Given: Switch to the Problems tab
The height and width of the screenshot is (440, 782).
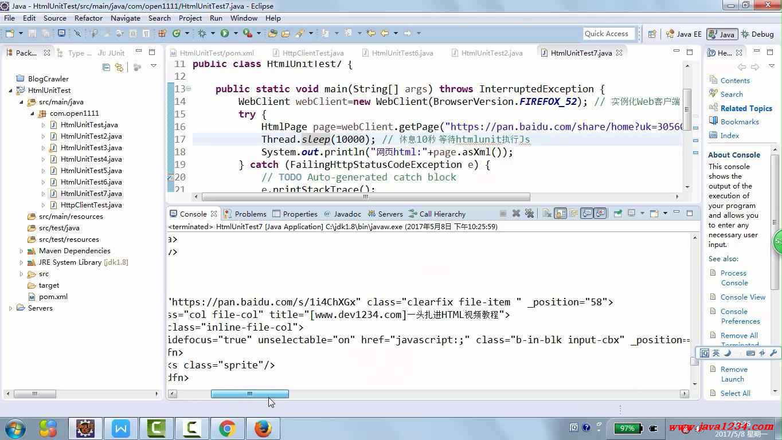Looking at the screenshot, I should point(245,214).
